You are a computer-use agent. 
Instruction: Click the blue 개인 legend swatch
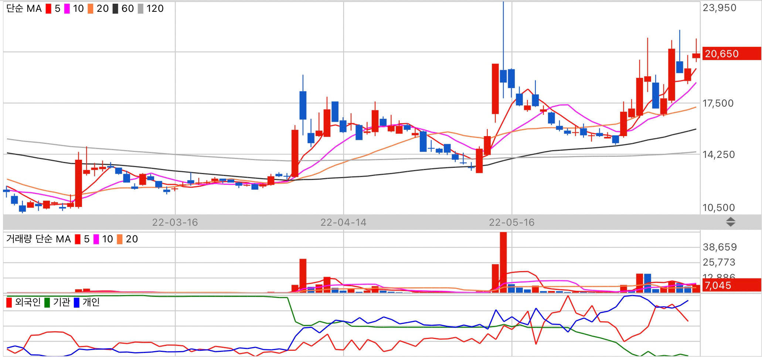click(x=76, y=302)
